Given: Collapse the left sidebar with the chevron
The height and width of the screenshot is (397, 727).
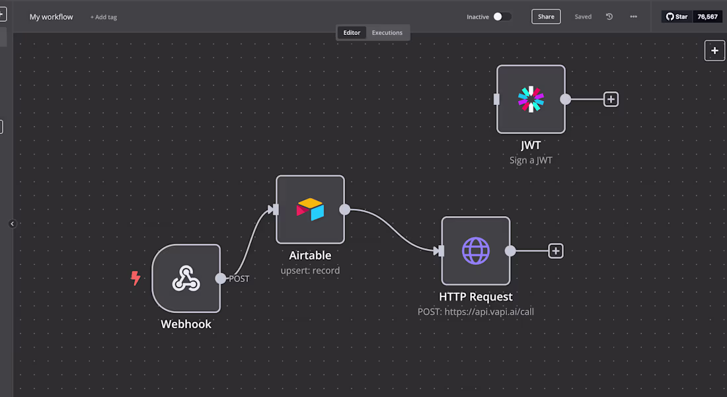Looking at the screenshot, I should pyautogui.click(x=12, y=223).
